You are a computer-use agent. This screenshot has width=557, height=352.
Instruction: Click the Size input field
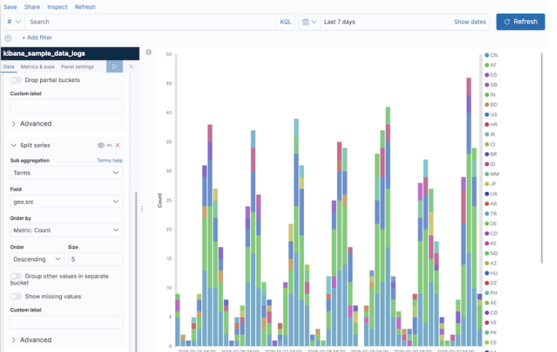click(95, 259)
